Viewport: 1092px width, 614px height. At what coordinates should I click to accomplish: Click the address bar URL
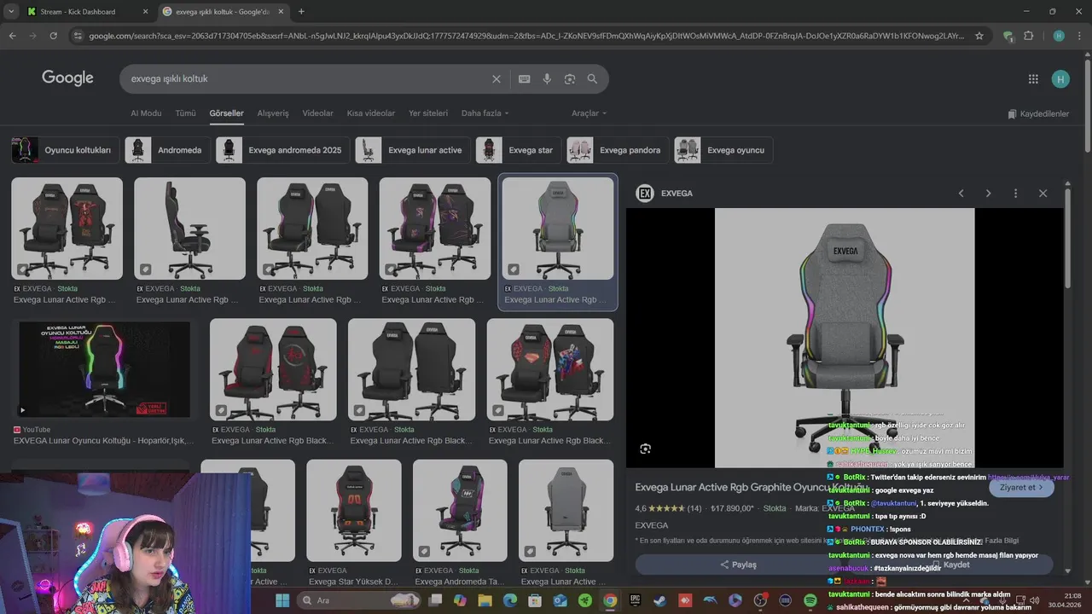tap(526, 36)
